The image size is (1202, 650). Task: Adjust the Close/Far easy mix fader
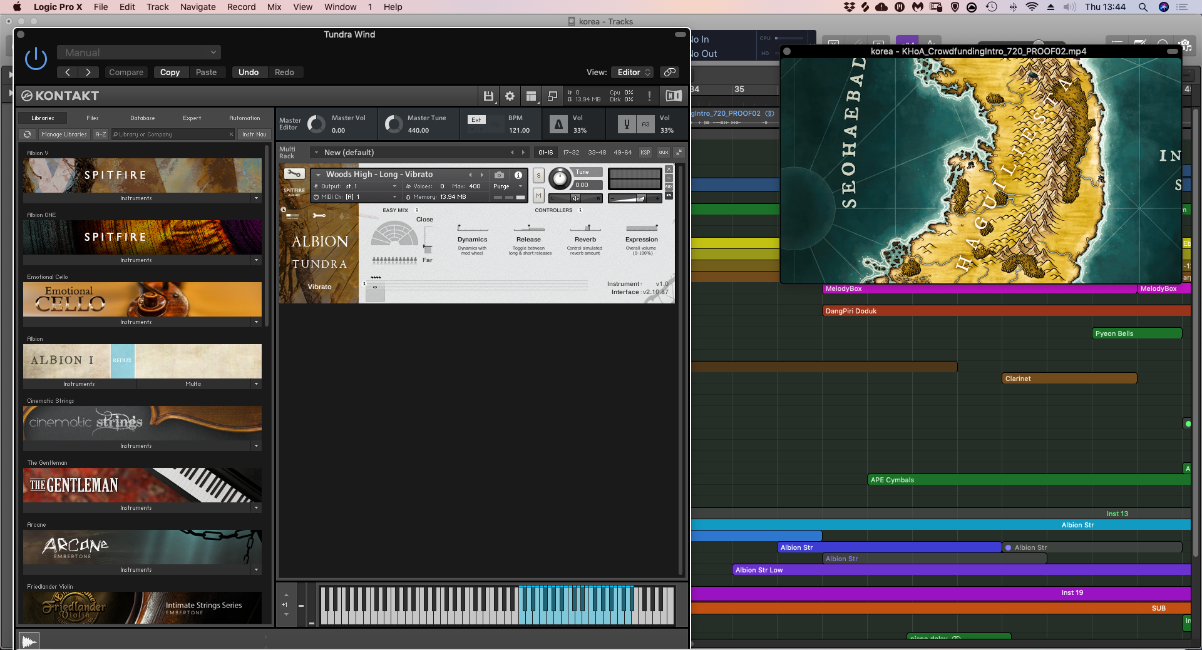428,240
